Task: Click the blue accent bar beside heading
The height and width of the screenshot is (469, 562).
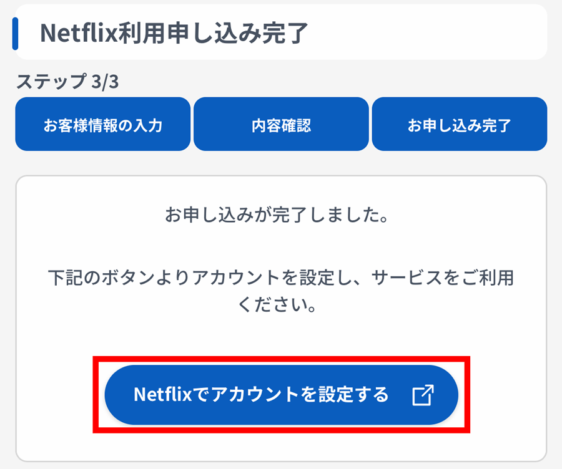Action: coord(15,33)
